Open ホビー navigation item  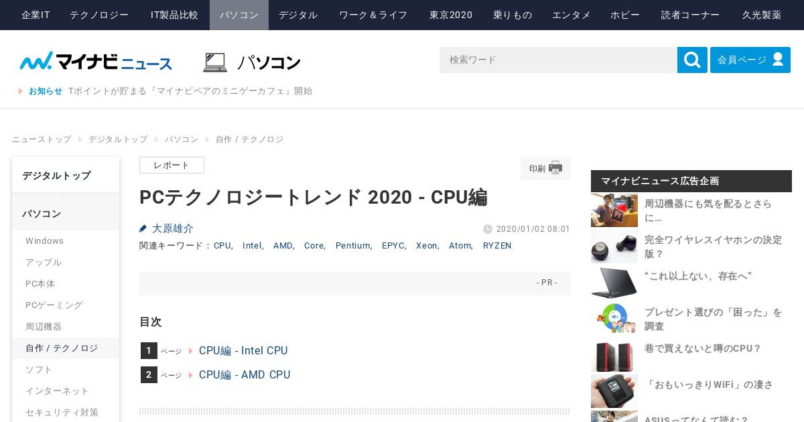pos(625,15)
